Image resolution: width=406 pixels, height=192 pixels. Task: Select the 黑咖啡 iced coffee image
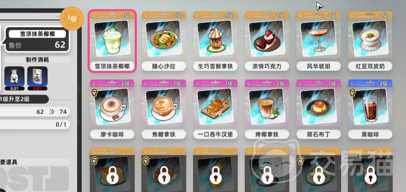point(370,107)
